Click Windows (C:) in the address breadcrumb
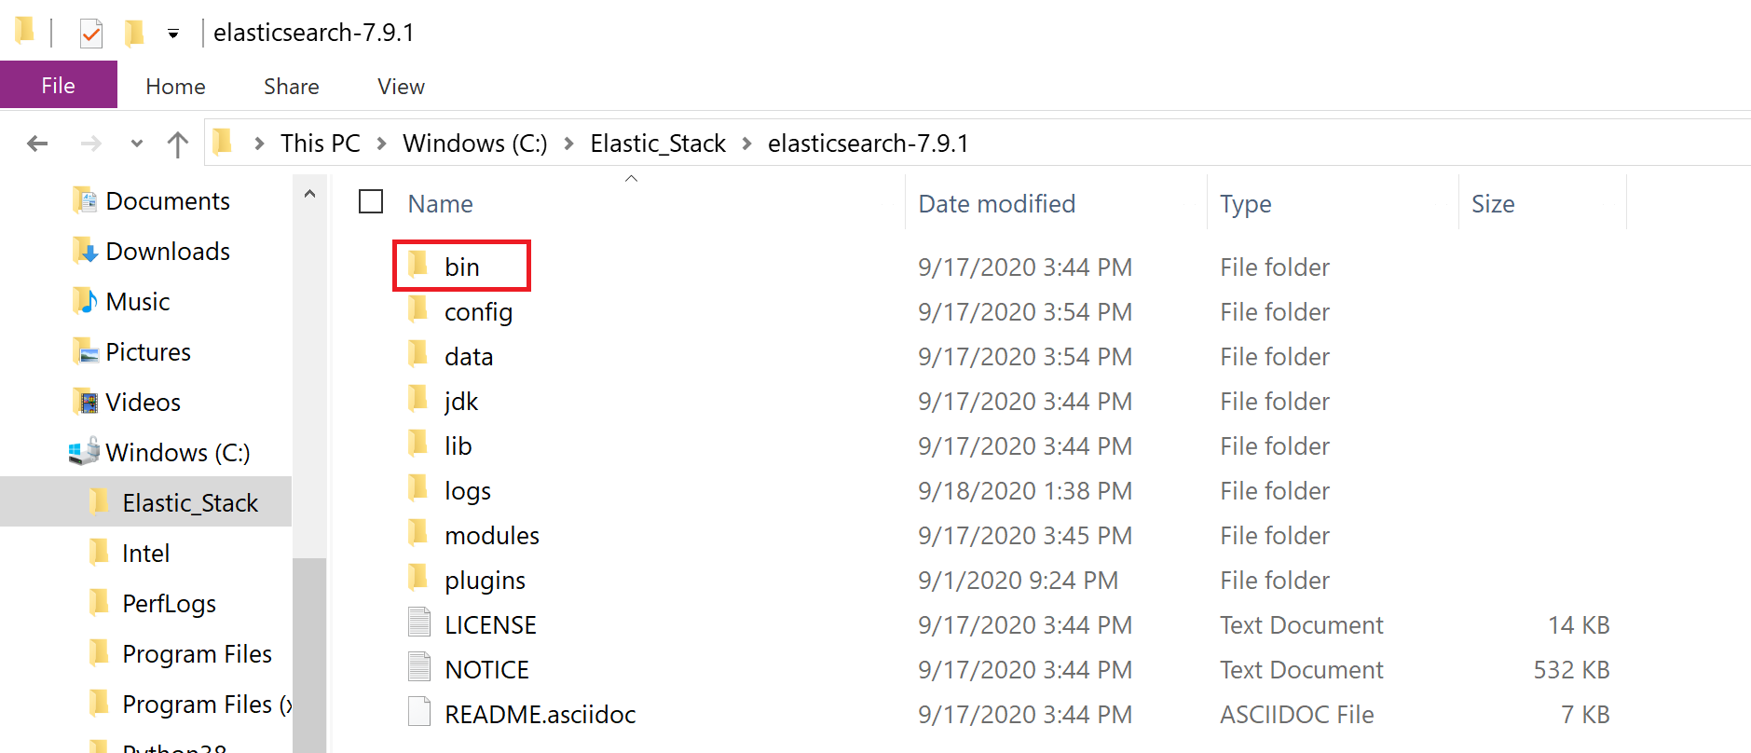Screen dimensions: 1751x753 [x=474, y=144]
